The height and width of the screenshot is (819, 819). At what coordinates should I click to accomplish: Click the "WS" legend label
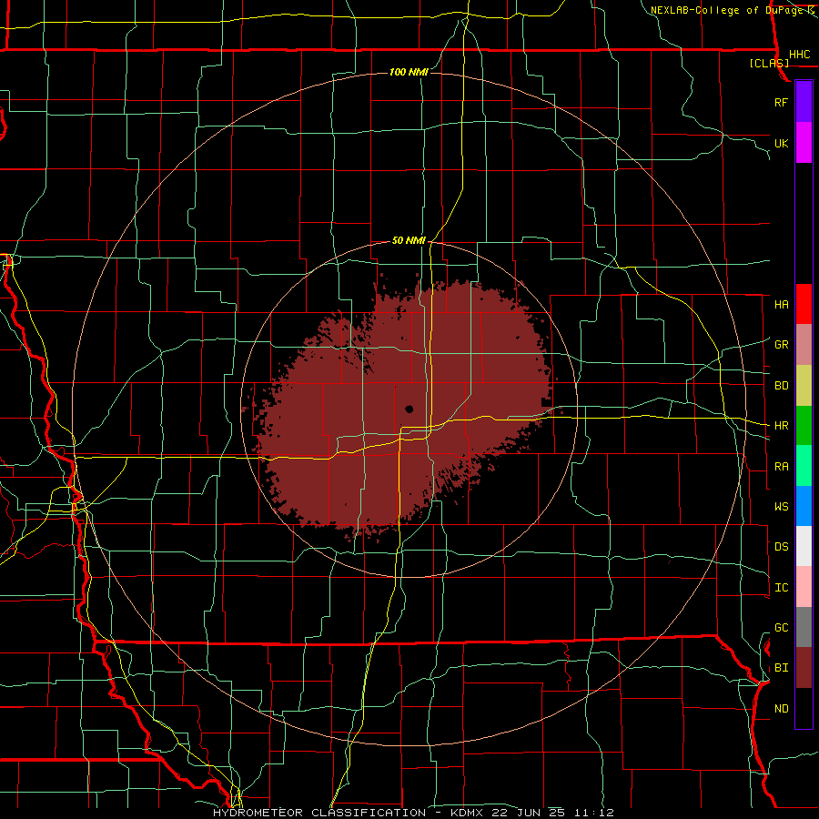coord(781,507)
